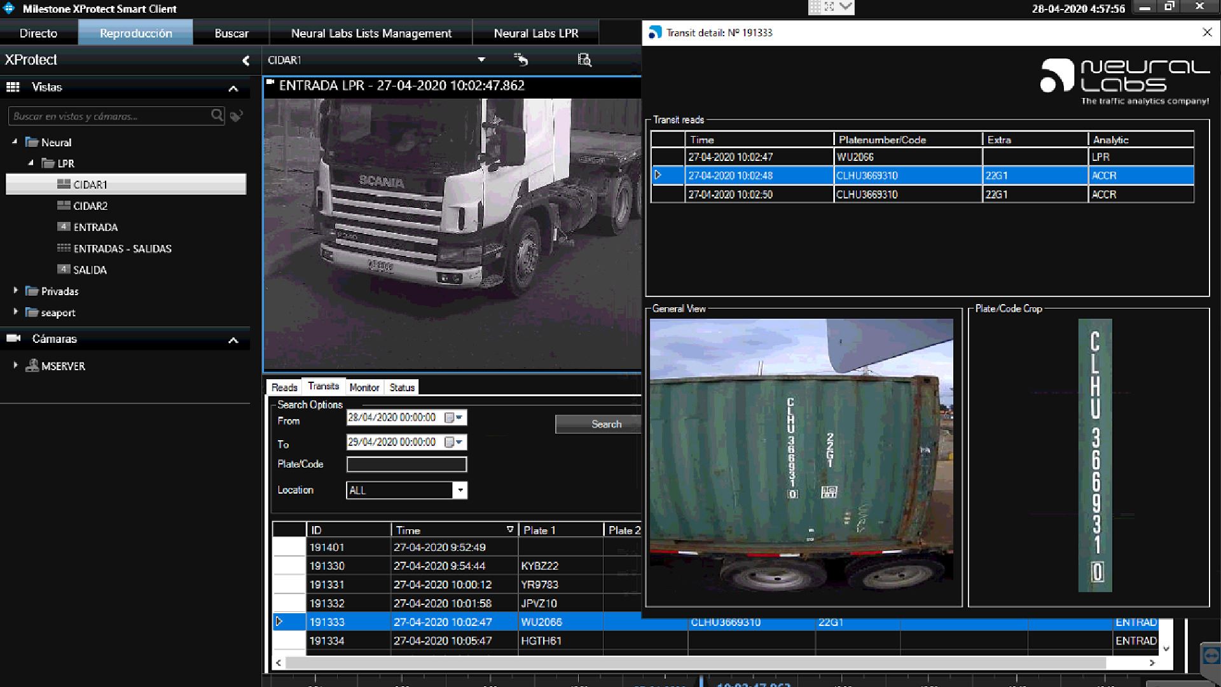1221x687 pixels.
Task: Collapse the XProtect side panel arrow
Action: [245, 60]
